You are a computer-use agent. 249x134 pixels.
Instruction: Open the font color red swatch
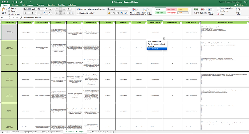click(x=49, y=13)
